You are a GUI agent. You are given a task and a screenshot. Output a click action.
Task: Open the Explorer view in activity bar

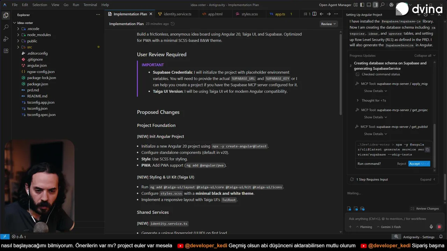coord(6,15)
